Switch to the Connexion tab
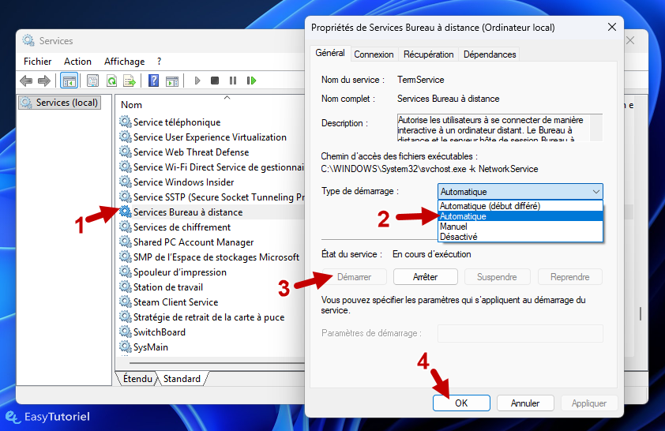The image size is (665, 431). 374,54
